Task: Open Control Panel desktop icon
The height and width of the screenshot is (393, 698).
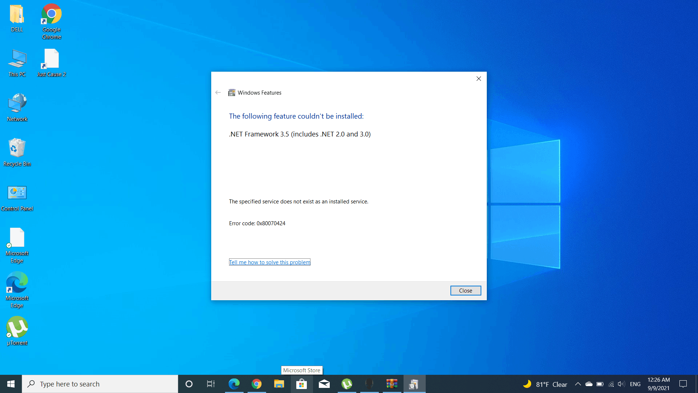Action: [17, 197]
